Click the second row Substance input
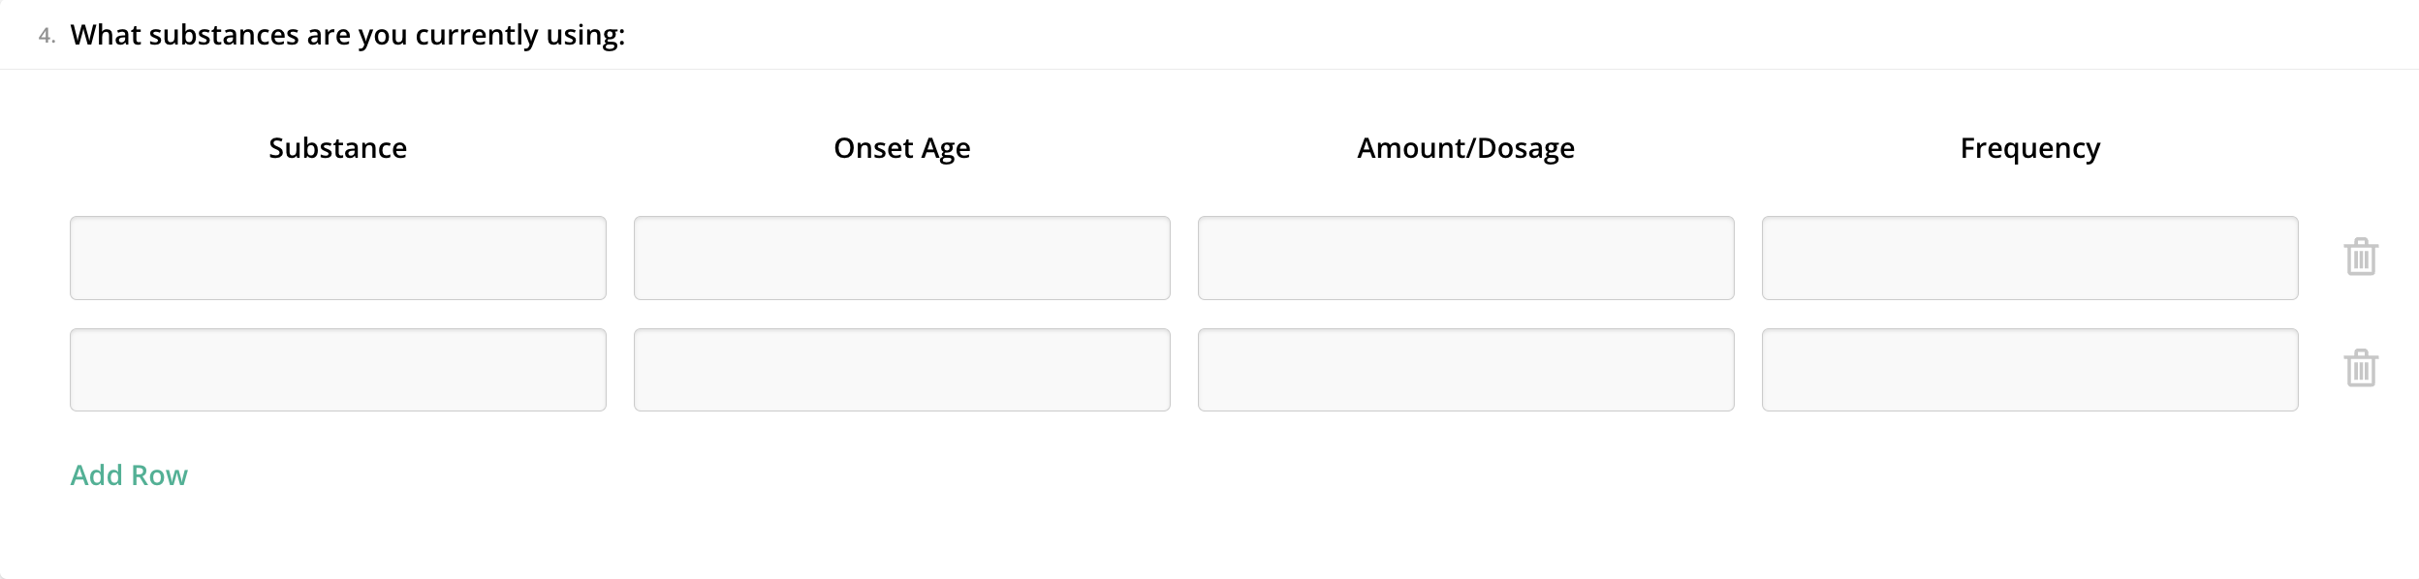The height and width of the screenshot is (579, 2419). (x=337, y=370)
